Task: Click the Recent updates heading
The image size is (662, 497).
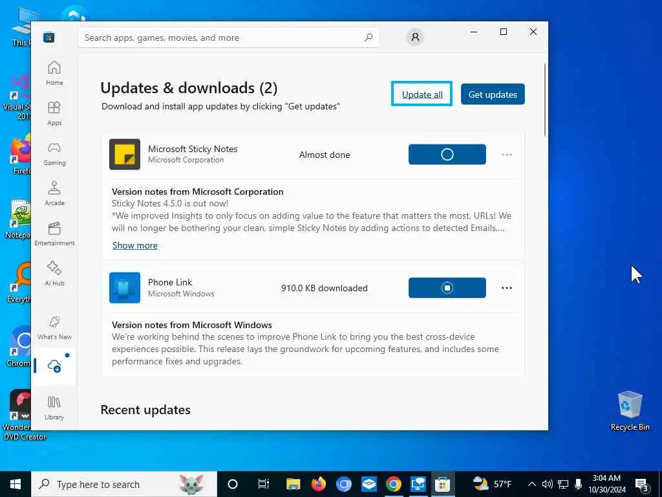Action: (145, 410)
